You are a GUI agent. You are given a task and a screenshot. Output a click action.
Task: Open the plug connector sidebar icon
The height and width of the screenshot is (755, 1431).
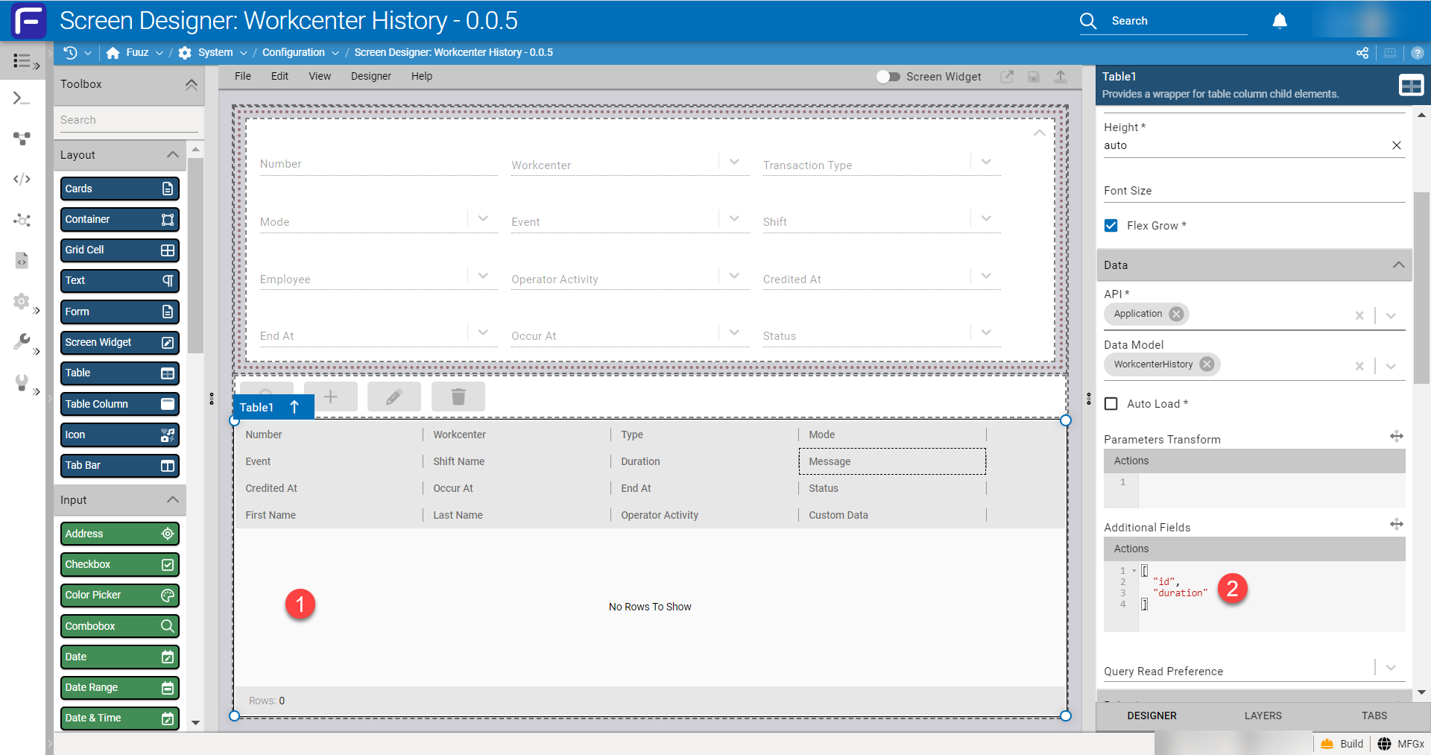pos(22,382)
